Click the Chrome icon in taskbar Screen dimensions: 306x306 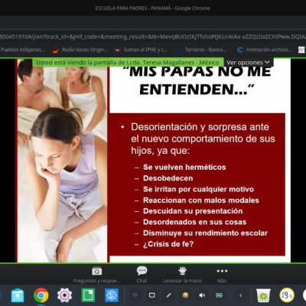coord(41,295)
